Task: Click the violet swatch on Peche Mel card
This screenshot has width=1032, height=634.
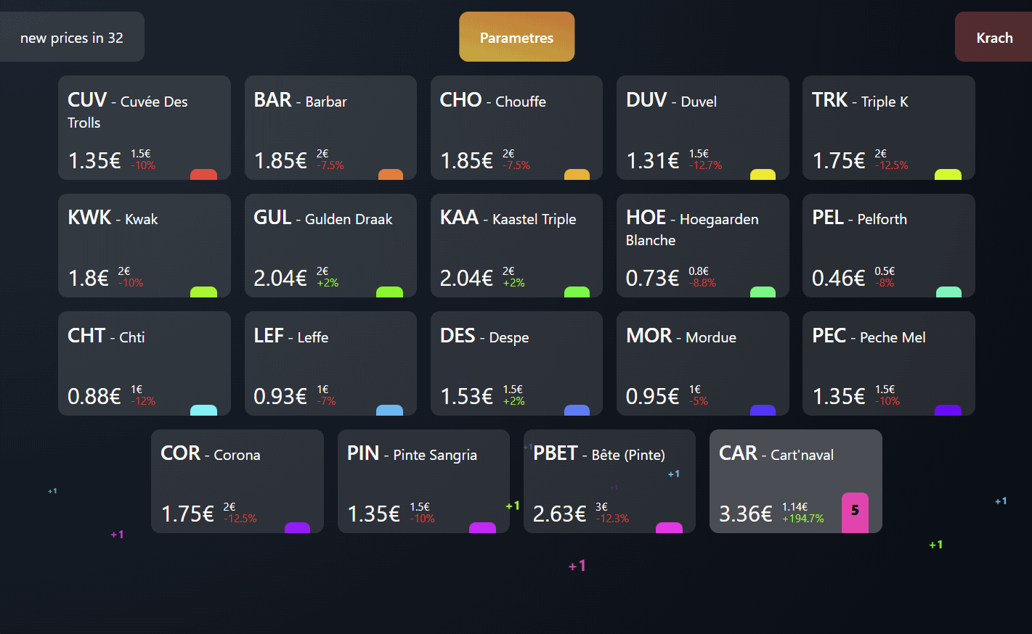Action: tap(948, 410)
